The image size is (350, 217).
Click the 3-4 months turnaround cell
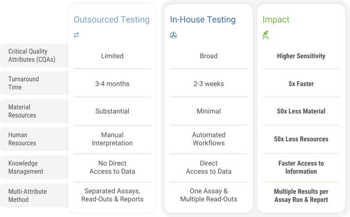click(x=112, y=84)
